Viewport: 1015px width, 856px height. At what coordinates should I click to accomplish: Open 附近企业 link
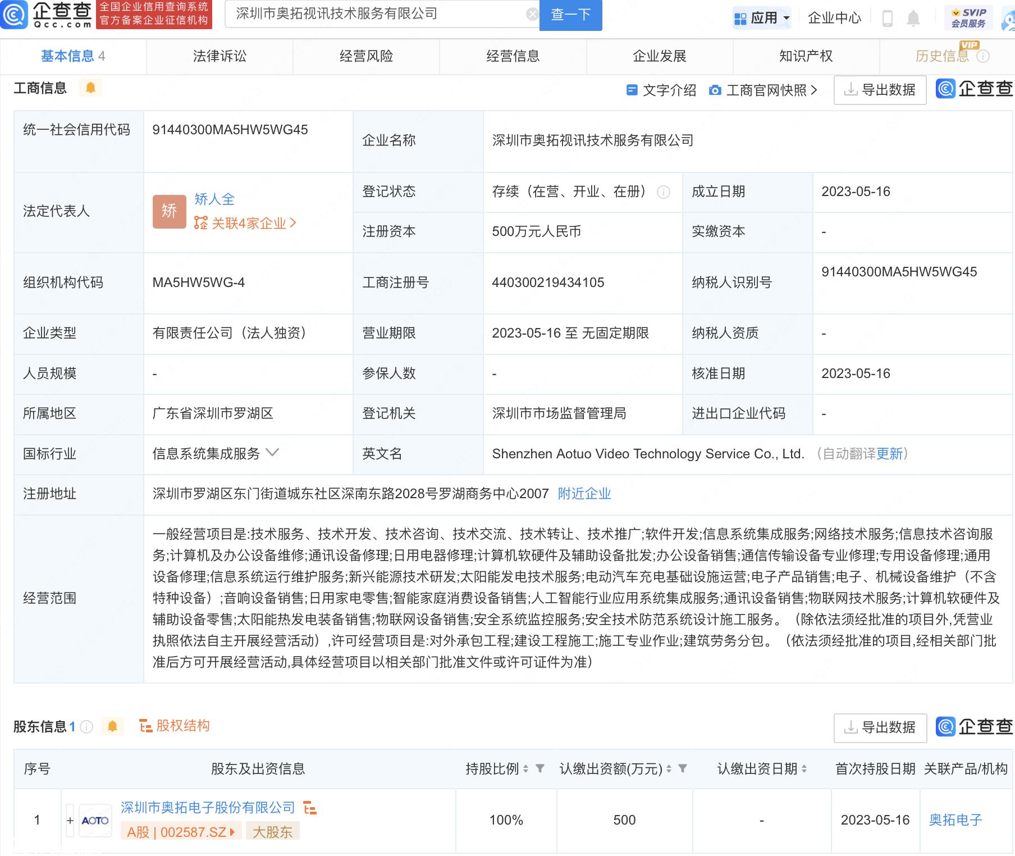click(x=584, y=494)
